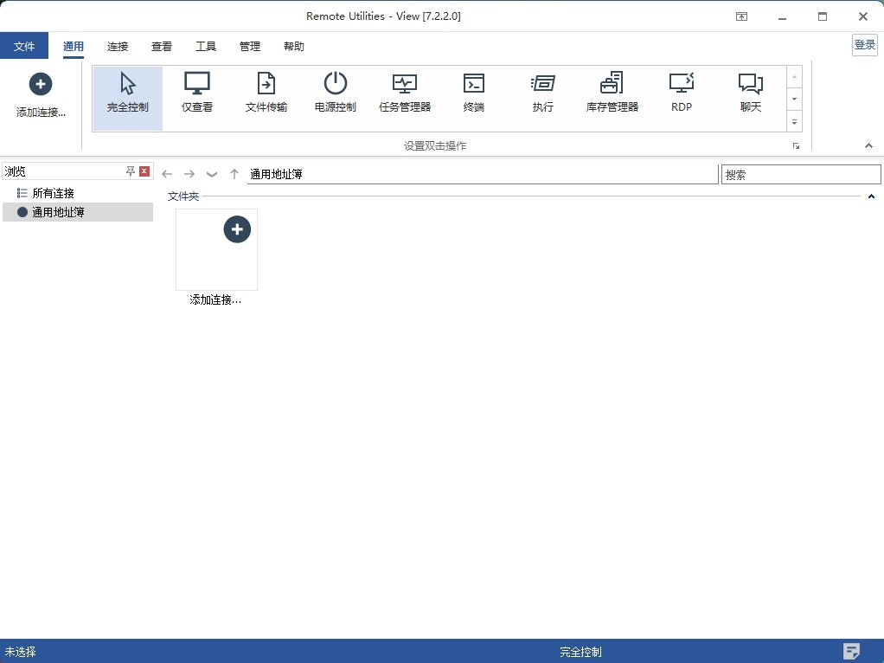Image resolution: width=884 pixels, height=663 pixels.
Task: Select the 完全控制 (Full Control) mode icon
Action: 126,93
